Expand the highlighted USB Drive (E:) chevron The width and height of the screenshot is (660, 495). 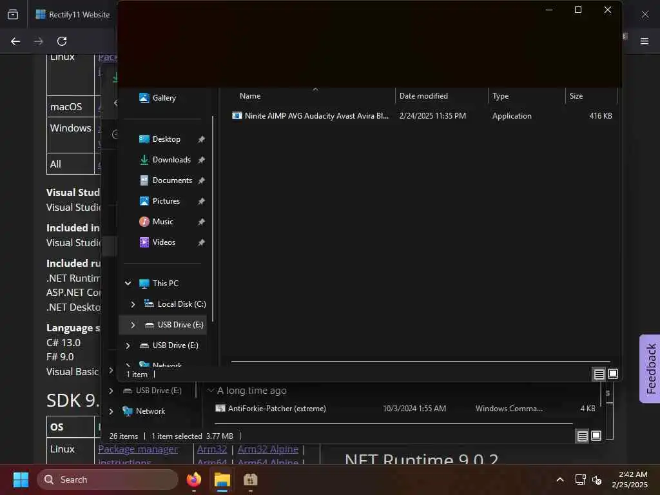click(x=133, y=325)
